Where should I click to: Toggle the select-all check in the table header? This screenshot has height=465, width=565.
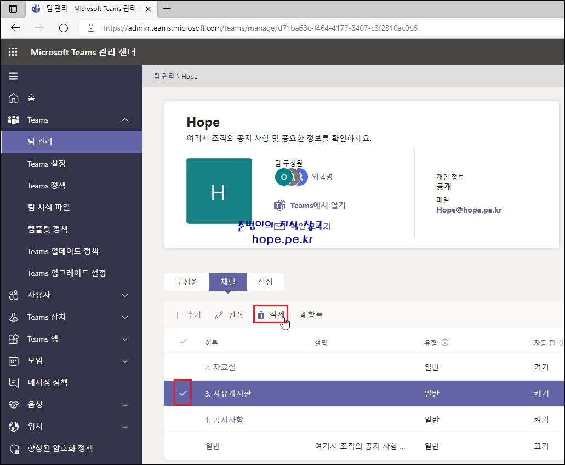point(183,341)
